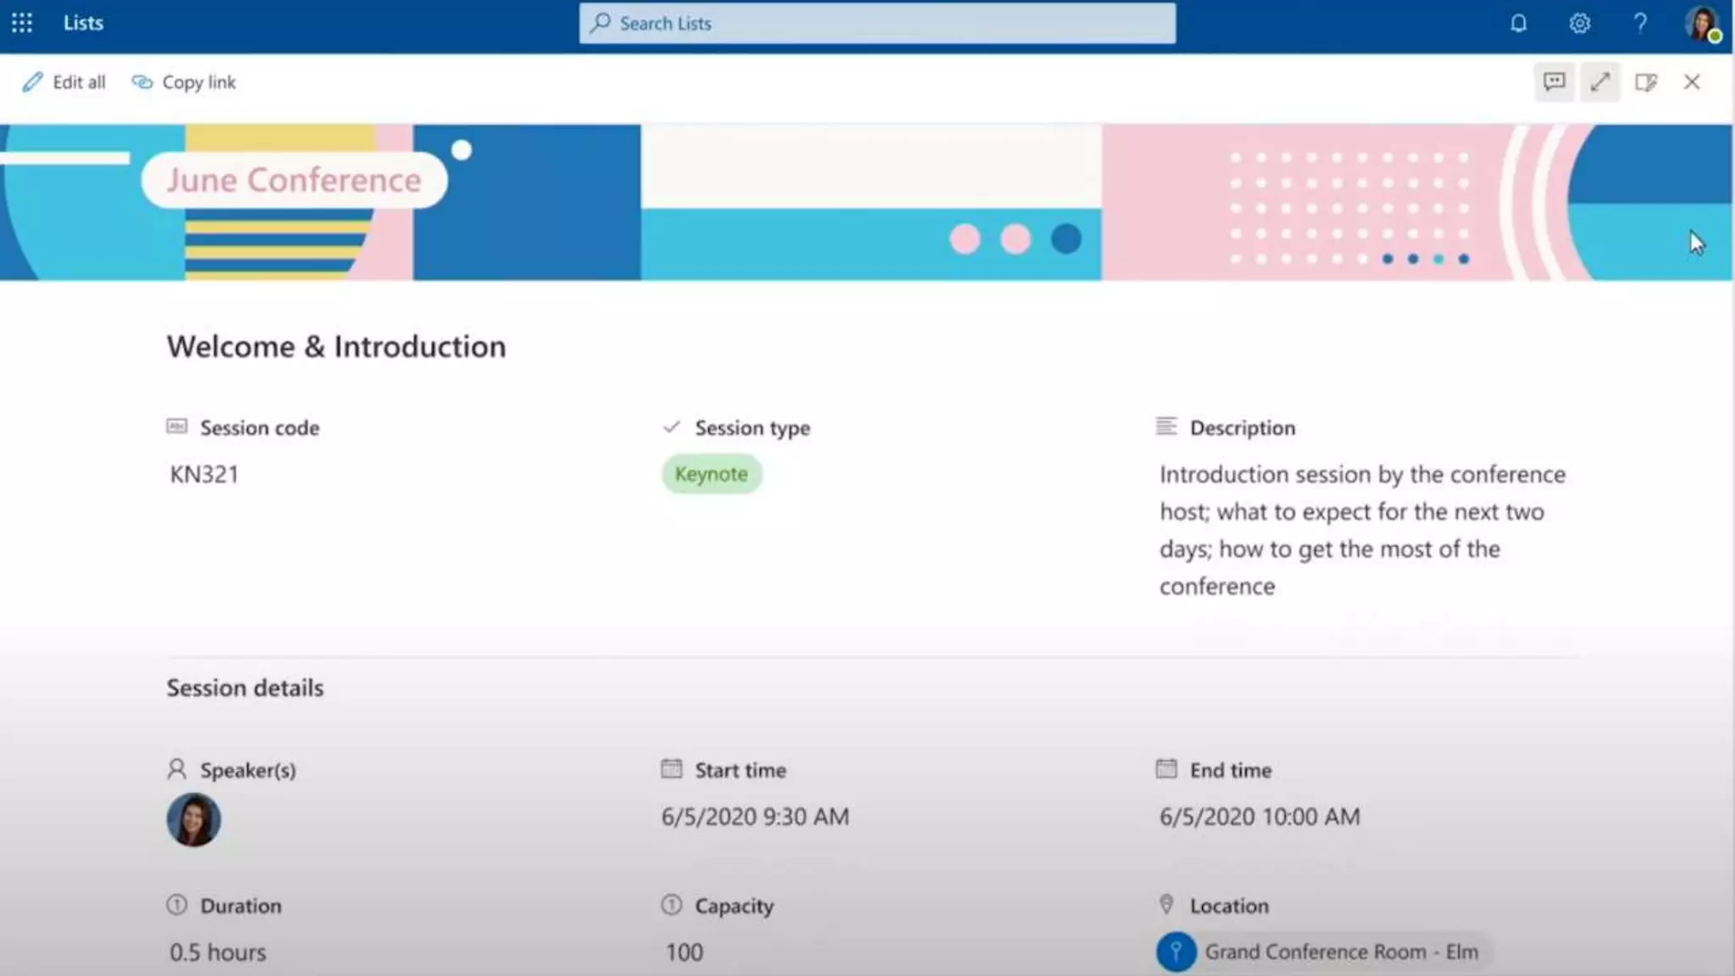Click the Welcome & Introduction title
1735x976 pixels.
[336, 347]
